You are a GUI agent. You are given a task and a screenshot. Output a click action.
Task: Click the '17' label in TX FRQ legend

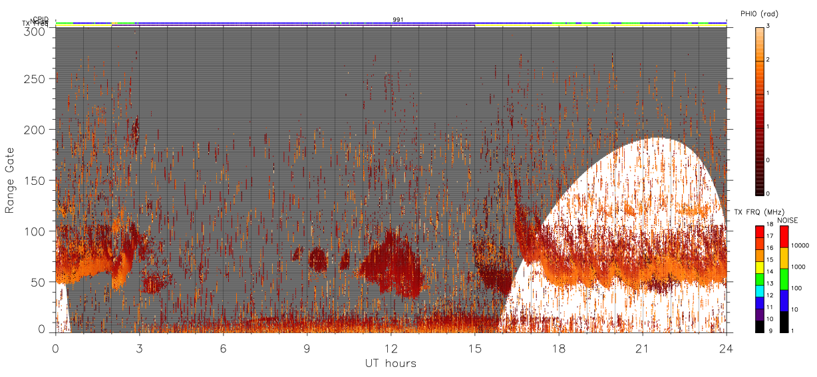(x=770, y=236)
